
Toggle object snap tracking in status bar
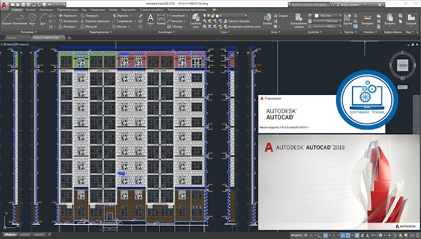point(343,236)
